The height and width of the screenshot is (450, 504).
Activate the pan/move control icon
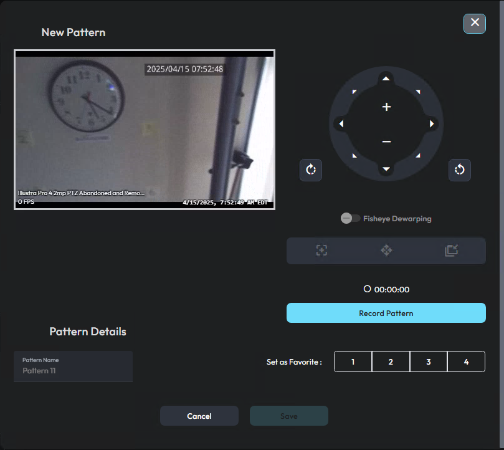[x=386, y=250]
